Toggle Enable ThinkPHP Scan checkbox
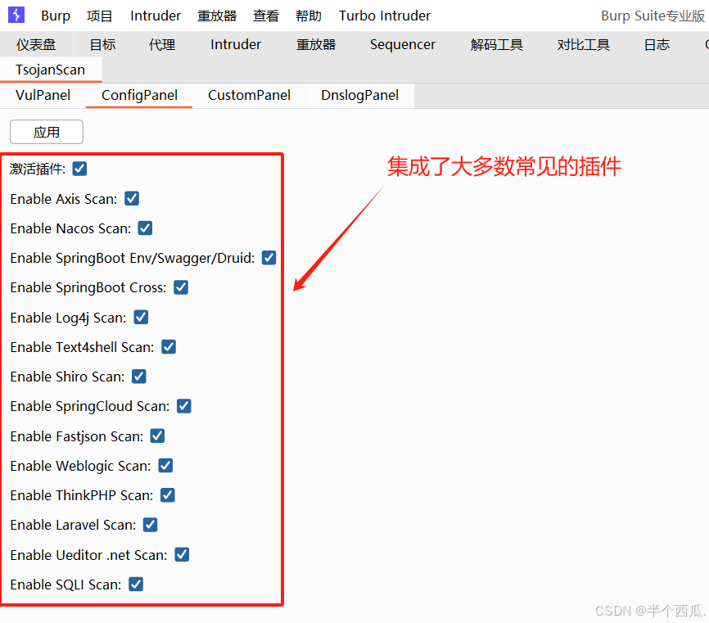The image size is (709, 623). tap(168, 495)
